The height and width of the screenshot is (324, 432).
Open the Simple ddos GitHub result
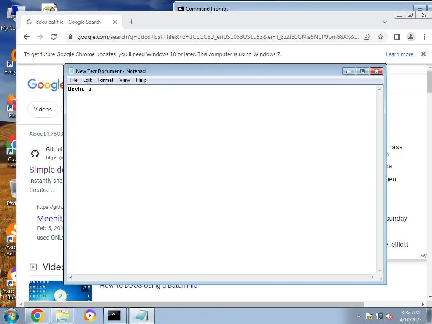(46, 170)
